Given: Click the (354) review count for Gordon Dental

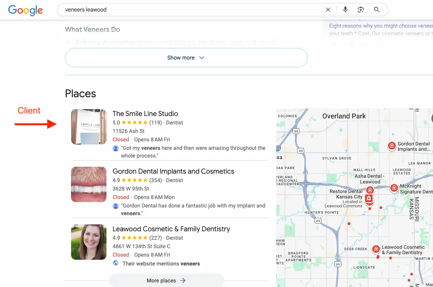Looking at the screenshot, I should [x=156, y=180].
